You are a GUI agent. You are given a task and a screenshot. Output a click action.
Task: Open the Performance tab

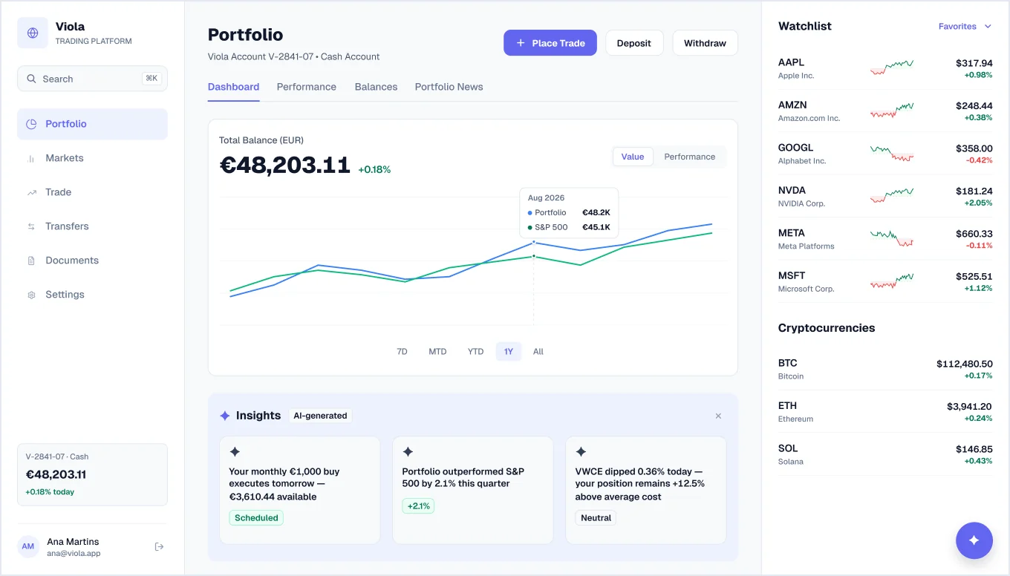[x=307, y=87]
